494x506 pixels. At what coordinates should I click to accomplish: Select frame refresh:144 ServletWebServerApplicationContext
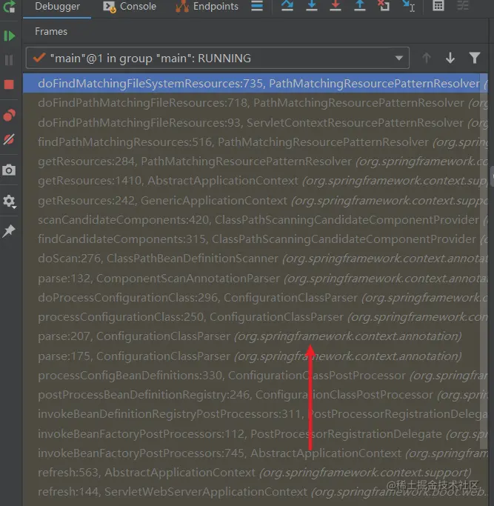255,492
